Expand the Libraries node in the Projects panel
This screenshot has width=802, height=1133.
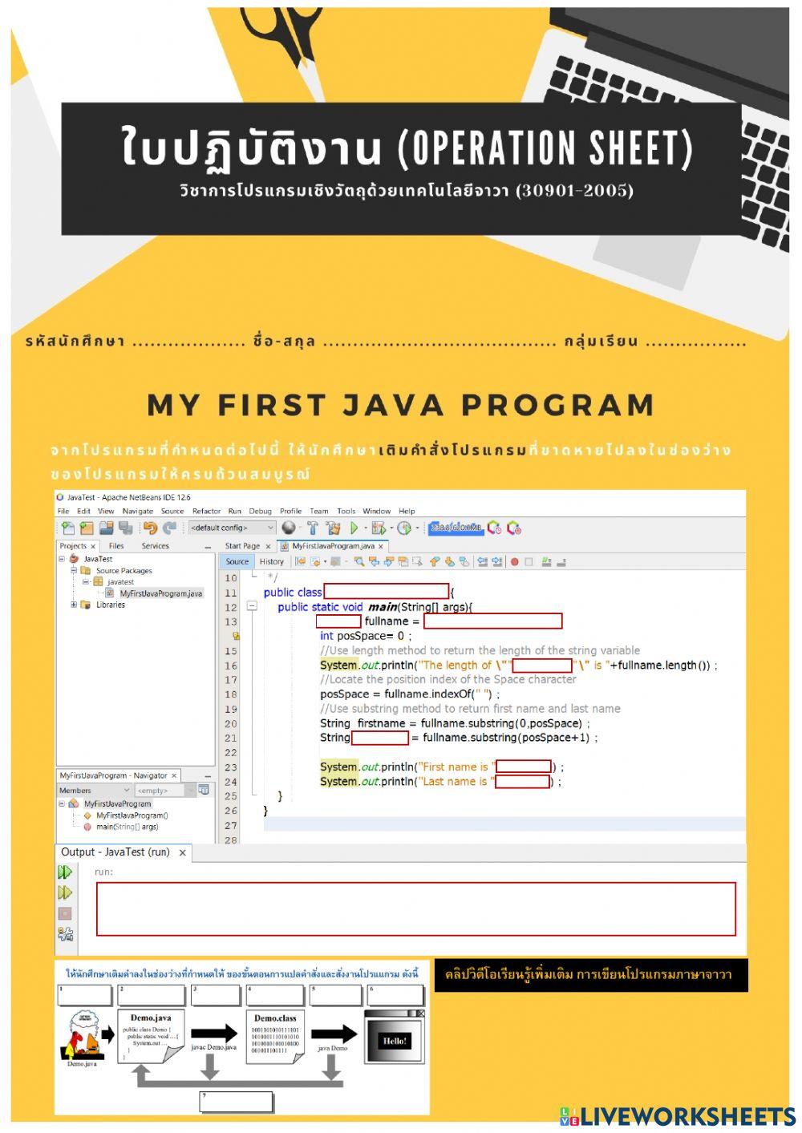tap(72, 605)
